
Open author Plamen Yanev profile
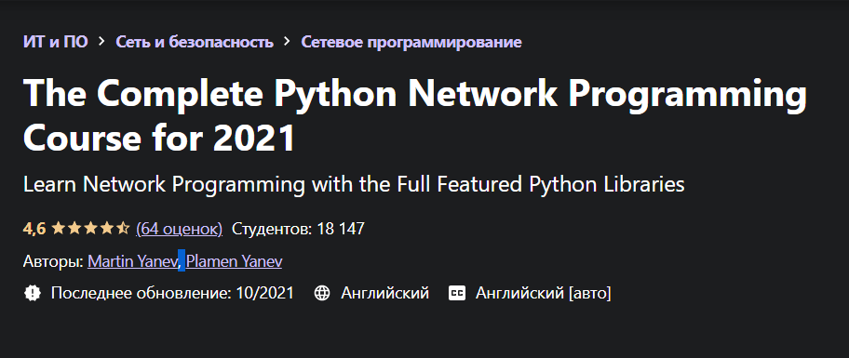tap(234, 261)
